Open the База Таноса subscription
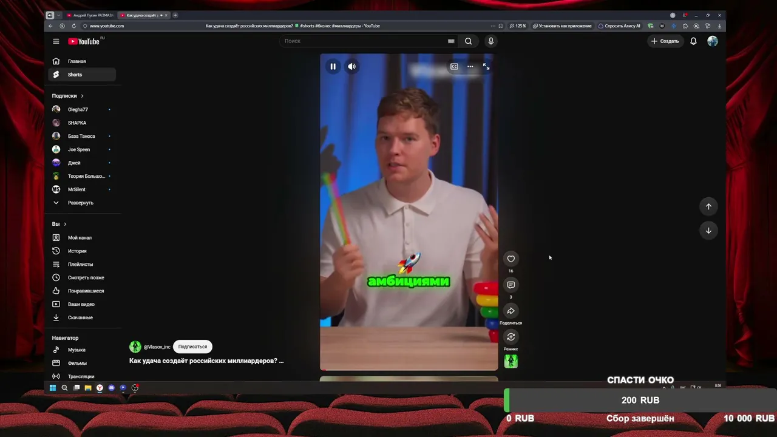 click(x=83, y=137)
